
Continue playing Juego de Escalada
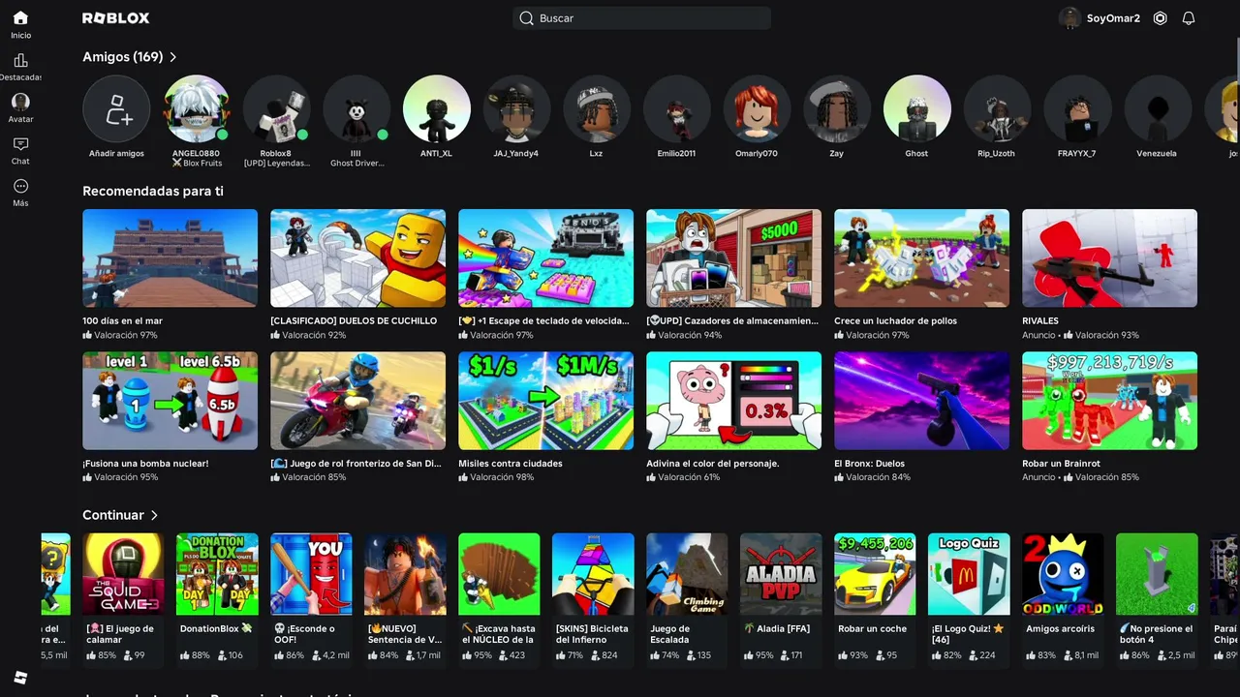click(687, 574)
